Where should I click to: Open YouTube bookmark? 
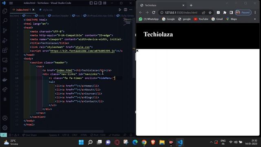click(x=201, y=19)
